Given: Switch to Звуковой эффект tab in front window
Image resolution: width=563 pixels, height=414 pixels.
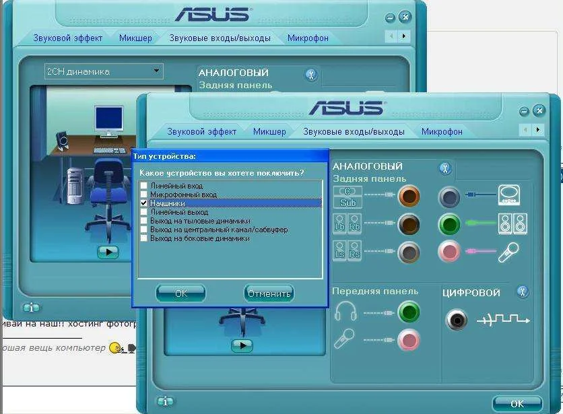Looking at the screenshot, I should (202, 131).
